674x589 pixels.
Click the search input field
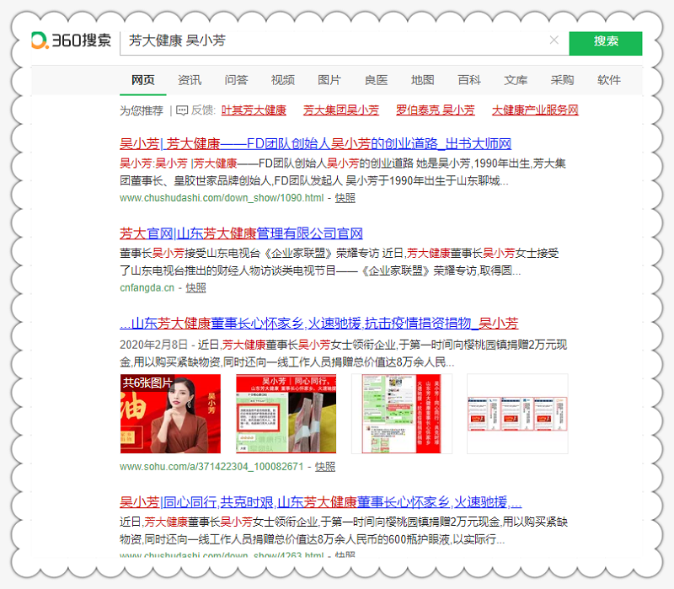pyautogui.click(x=337, y=40)
